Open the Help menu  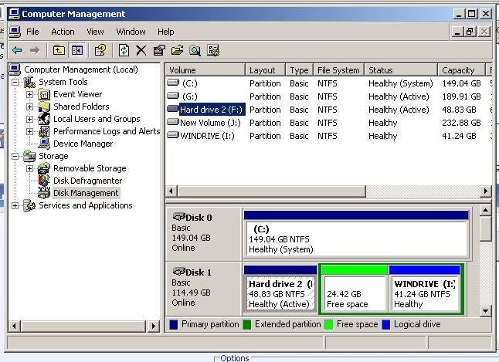166,32
